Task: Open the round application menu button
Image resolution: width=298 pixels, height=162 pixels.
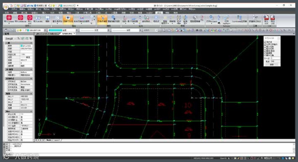Action: (x=6, y=7)
